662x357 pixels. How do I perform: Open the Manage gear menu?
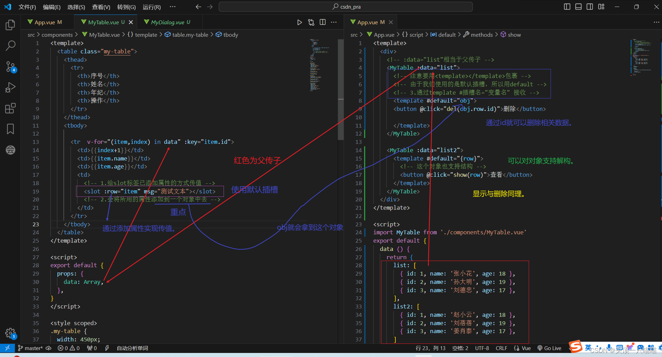click(10, 333)
